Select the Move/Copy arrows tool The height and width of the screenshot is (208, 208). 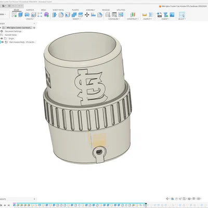[87, 15]
